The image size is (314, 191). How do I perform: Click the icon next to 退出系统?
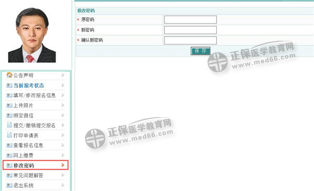click(9, 186)
